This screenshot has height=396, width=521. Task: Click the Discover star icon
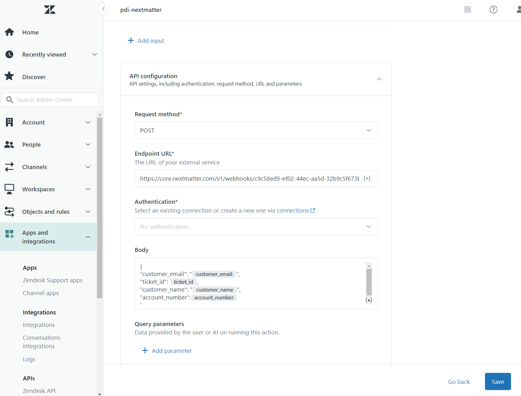(x=9, y=76)
